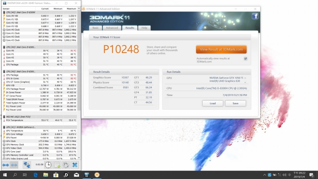Open HWiNFO sensor settings gear icon

click(x=66, y=165)
